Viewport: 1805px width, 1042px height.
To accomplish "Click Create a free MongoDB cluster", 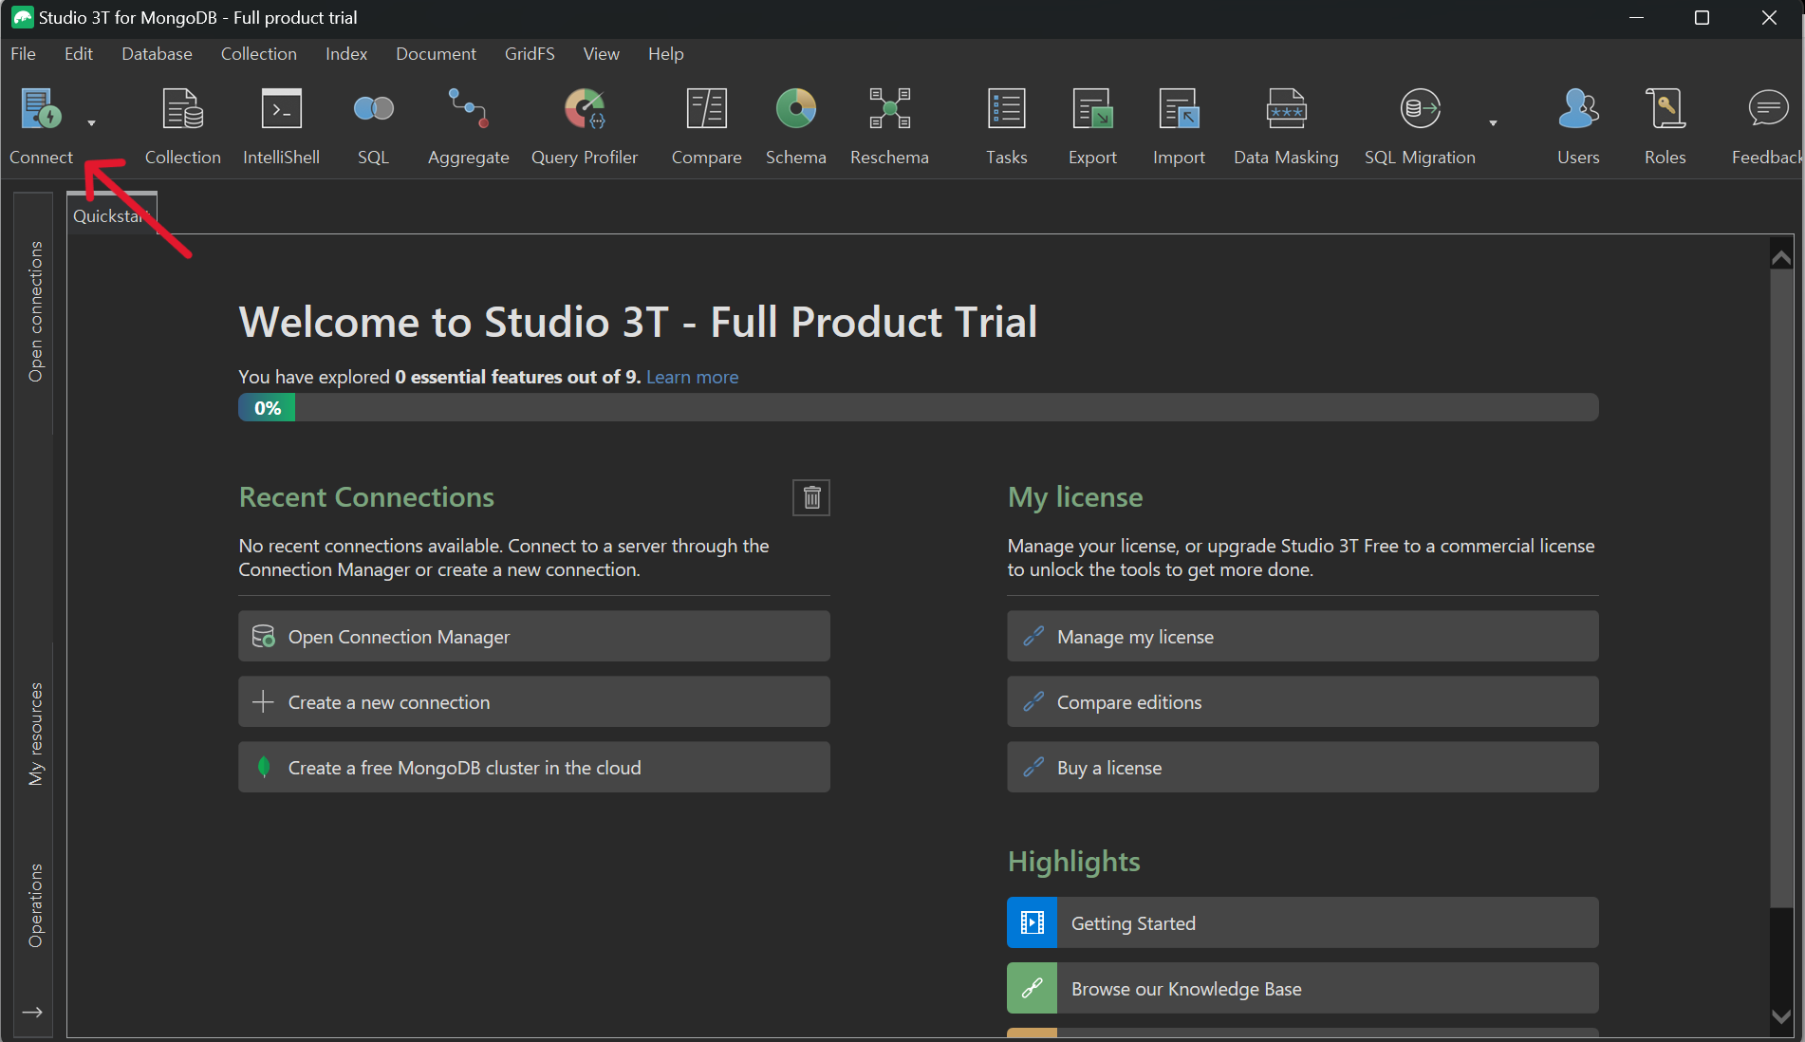I will click(534, 767).
